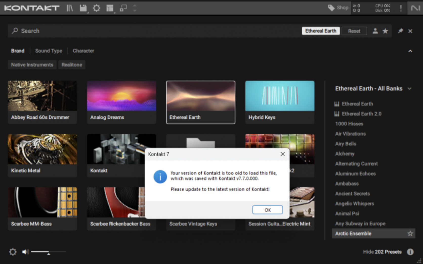
Task: Click the info icon at bottom right
Action: click(x=410, y=252)
